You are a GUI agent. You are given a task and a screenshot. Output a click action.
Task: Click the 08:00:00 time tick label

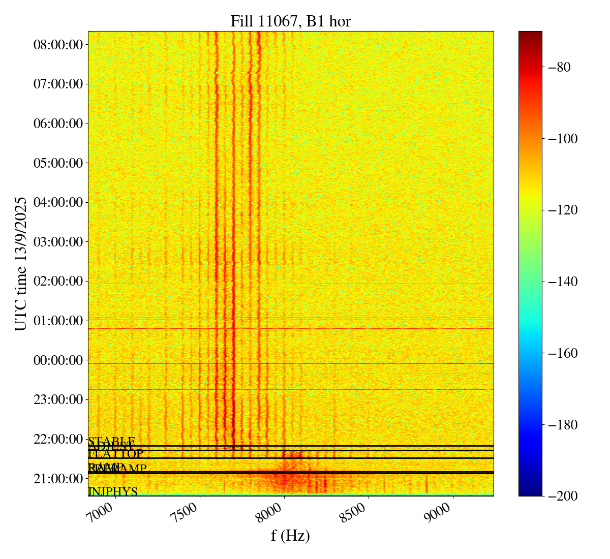(58, 45)
